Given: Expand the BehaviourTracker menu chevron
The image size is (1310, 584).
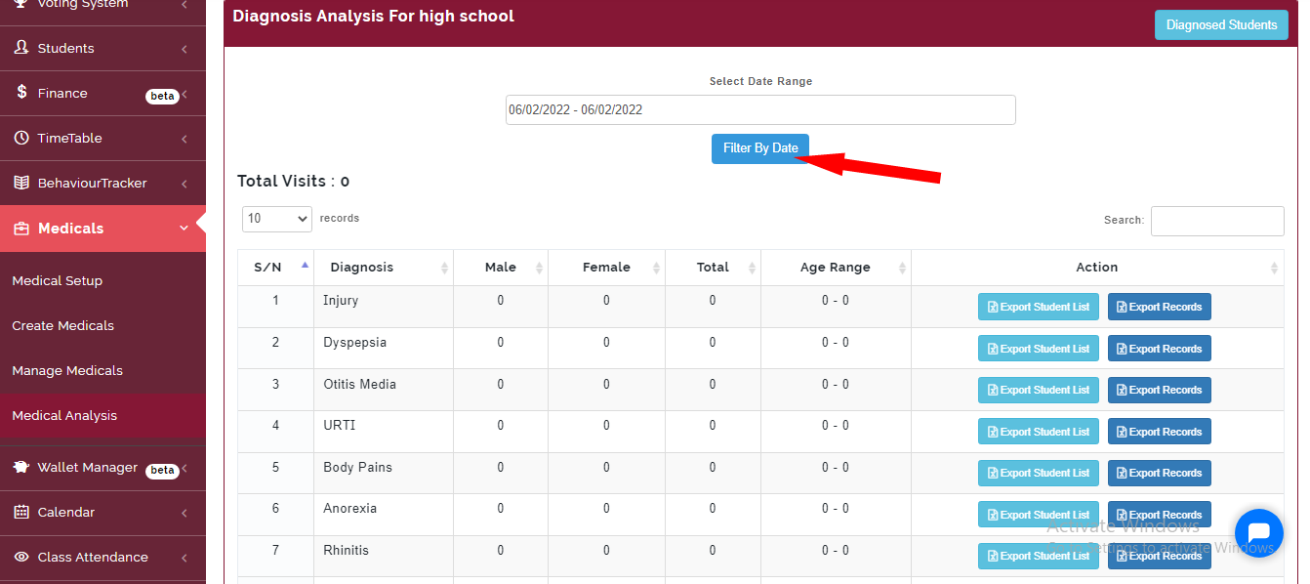Looking at the screenshot, I should pos(184,184).
